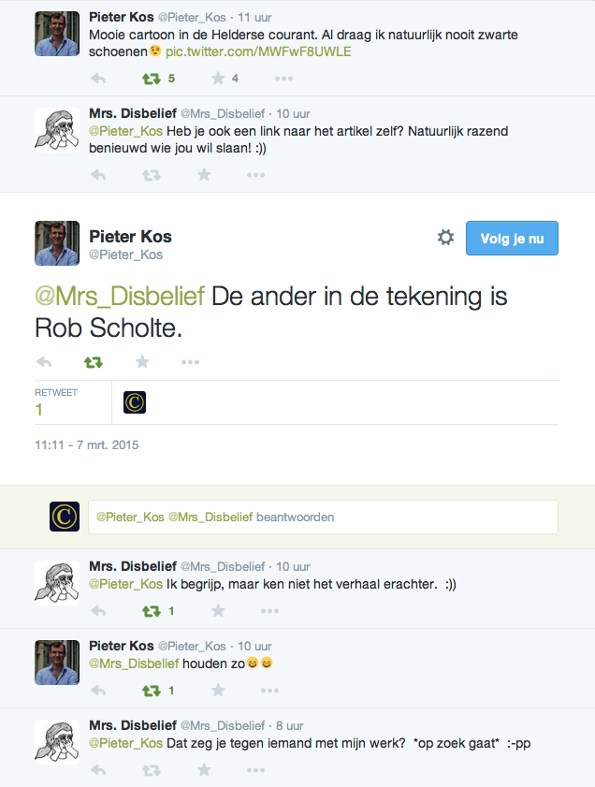This screenshot has width=595, height=787.
Task: Retweet the Helderse courant cartoon tweet
Action: [x=150, y=79]
